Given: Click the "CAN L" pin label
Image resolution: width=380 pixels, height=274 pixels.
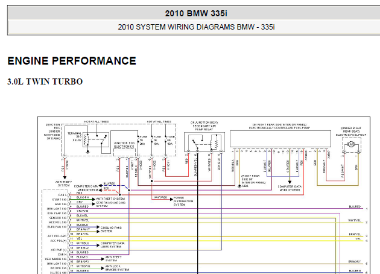Looking at the screenshot, I should click(x=62, y=195).
